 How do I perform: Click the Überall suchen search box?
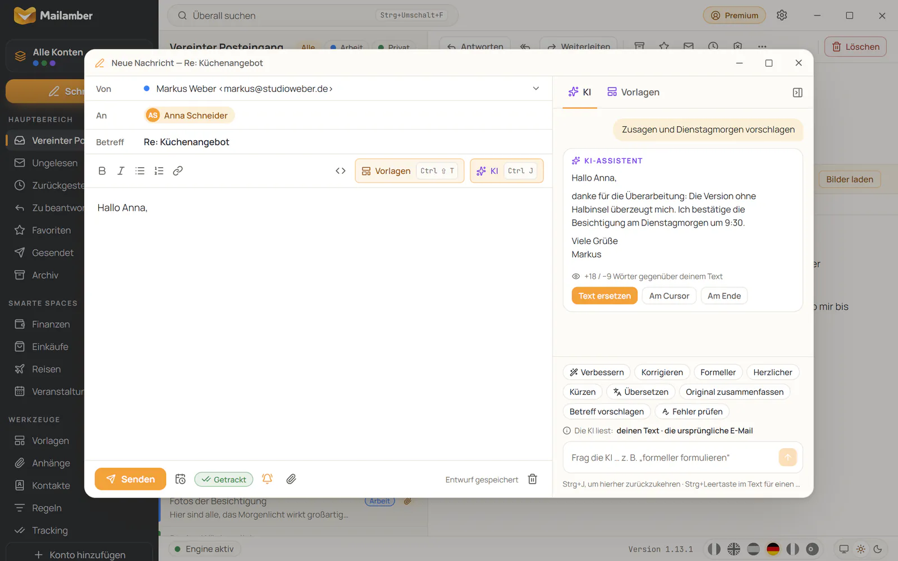313,16
